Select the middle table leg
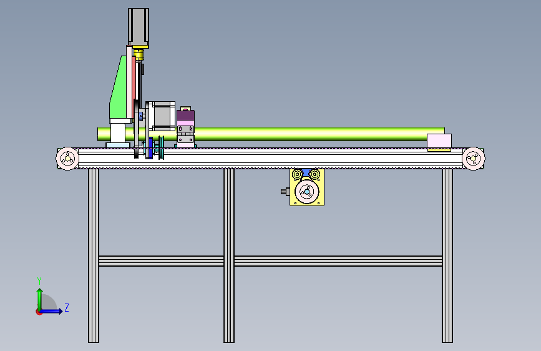541x351 pixels. coord(229,255)
